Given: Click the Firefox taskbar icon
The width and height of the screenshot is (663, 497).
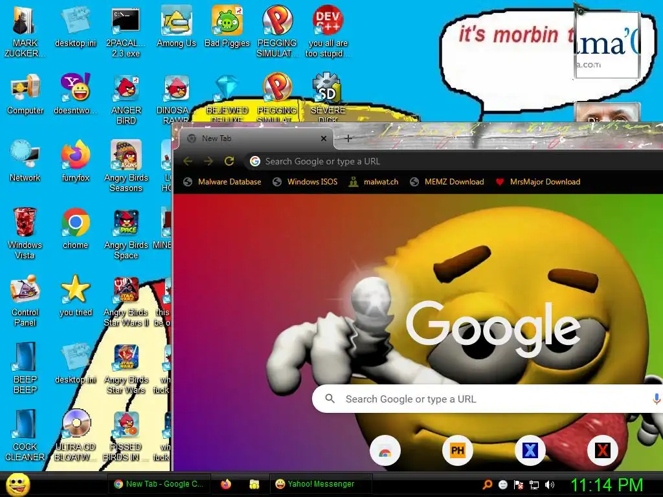Looking at the screenshot, I should click(226, 484).
